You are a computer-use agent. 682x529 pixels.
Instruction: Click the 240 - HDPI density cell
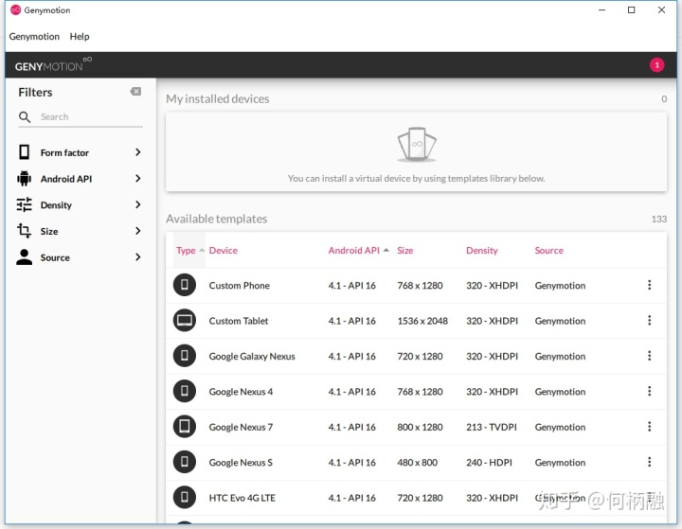point(489,463)
